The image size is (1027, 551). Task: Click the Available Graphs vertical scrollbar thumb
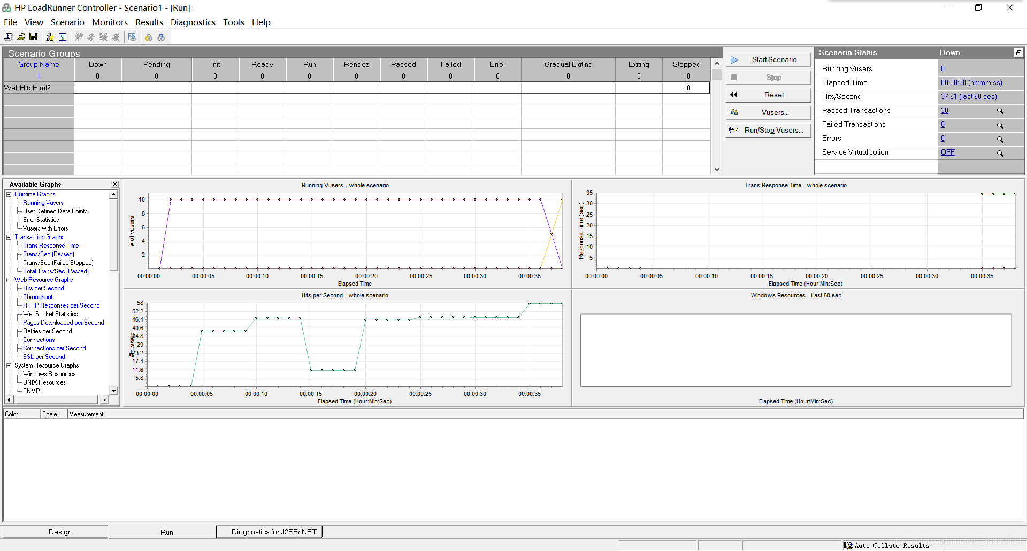point(113,234)
